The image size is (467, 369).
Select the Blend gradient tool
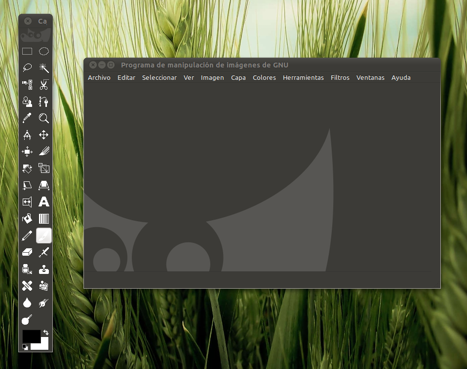[x=44, y=219]
